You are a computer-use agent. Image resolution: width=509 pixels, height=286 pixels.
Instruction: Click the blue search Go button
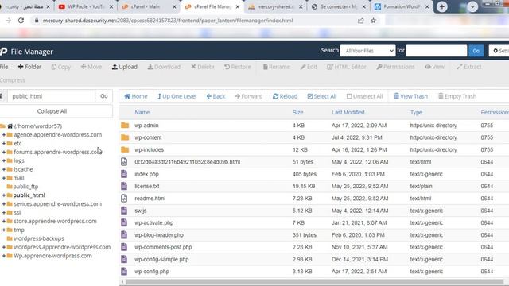[x=476, y=51]
